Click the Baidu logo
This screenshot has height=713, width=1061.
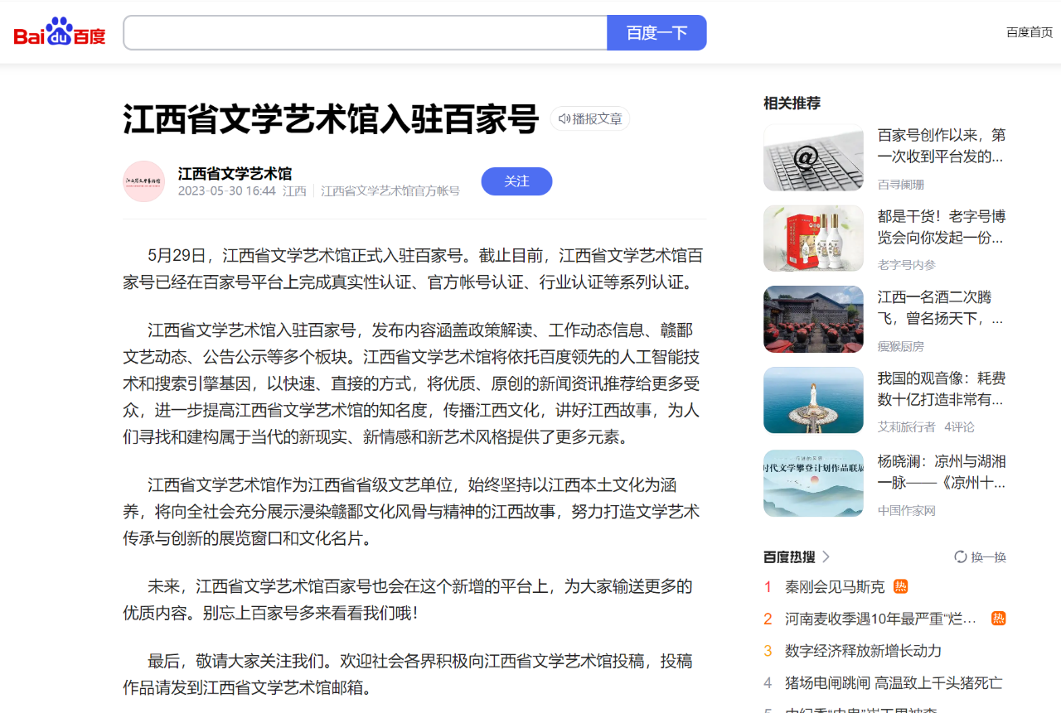[60, 32]
